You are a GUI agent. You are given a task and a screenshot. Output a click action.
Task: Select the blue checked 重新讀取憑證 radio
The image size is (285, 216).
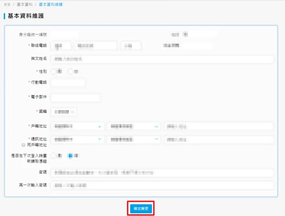(70, 156)
